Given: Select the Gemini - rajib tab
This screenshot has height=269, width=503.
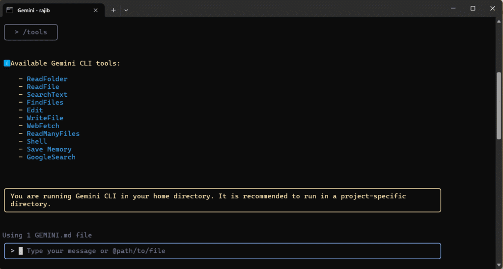Looking at the screenshot, I should 54,10.
